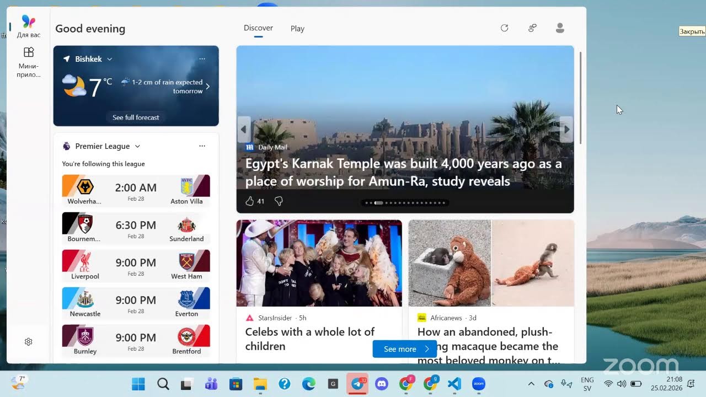The width and height of the screenshot is (706, 397).
Task: Dislike the Karnak Temple article
Action: (279, 201)
